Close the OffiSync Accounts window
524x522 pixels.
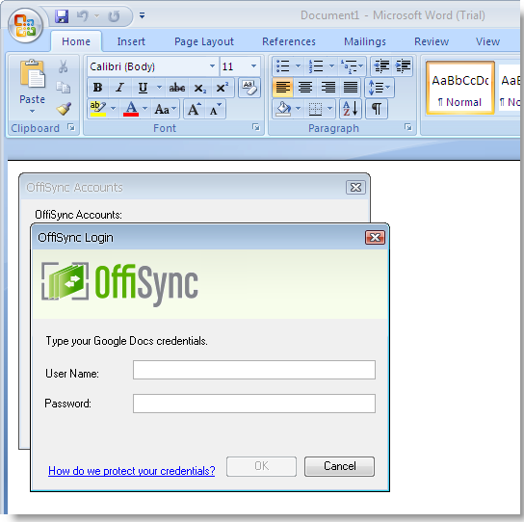tap(355, 188)
